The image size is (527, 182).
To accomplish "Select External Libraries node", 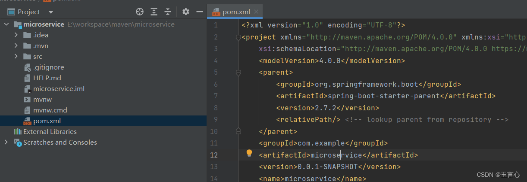I will pos(50,132).
